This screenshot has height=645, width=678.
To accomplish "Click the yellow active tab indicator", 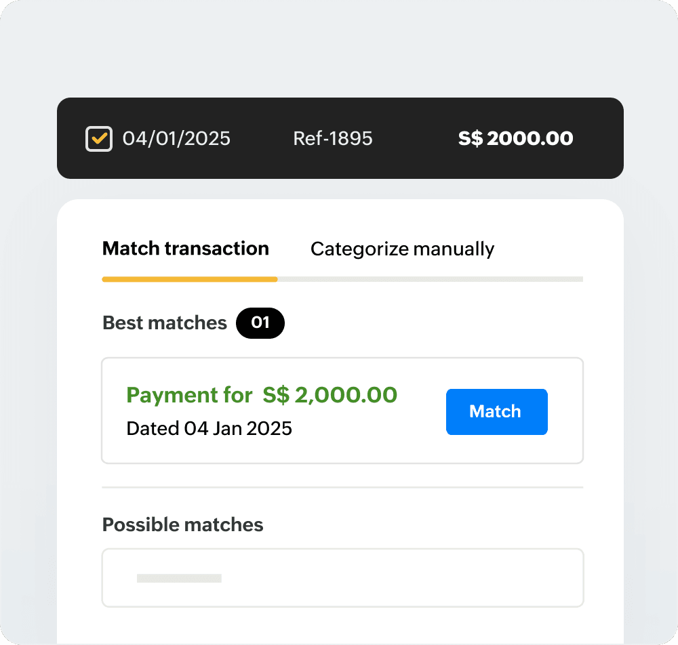I will [190, 279].
